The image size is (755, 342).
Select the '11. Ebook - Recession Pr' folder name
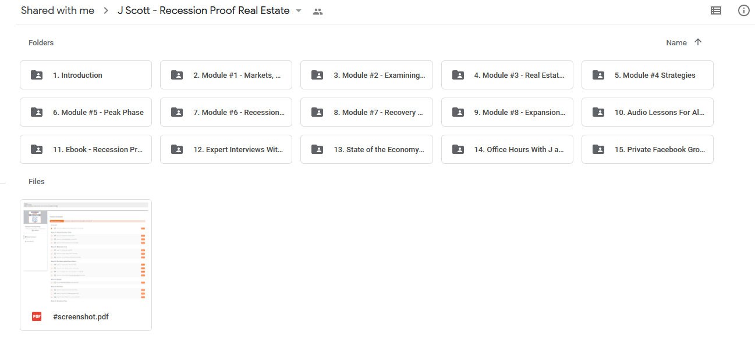pyautogui.click(x=98, y=149)
